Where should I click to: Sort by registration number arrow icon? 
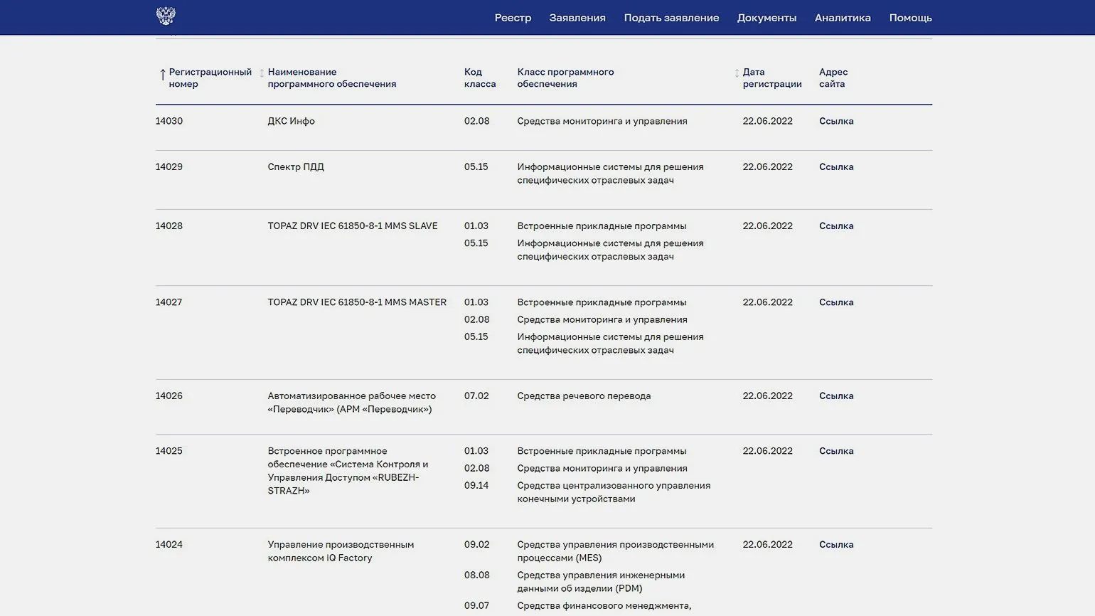tap(162, 74)
